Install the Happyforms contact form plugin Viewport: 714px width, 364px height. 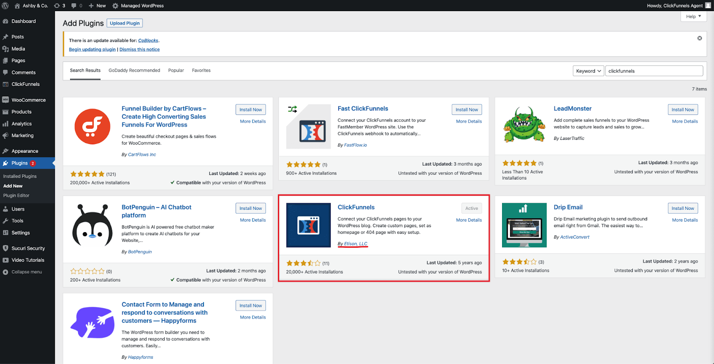click(251, 306)
